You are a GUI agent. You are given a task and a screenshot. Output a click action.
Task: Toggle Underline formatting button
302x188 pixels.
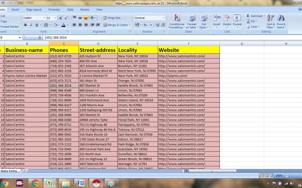tap(36, 25)
